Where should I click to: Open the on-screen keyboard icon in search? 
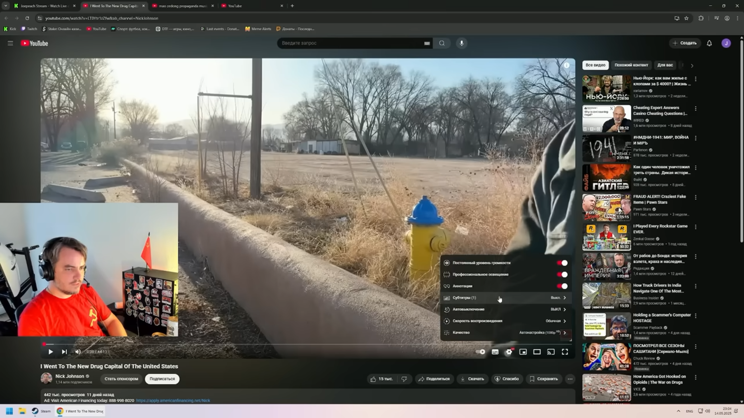(427, 43)
